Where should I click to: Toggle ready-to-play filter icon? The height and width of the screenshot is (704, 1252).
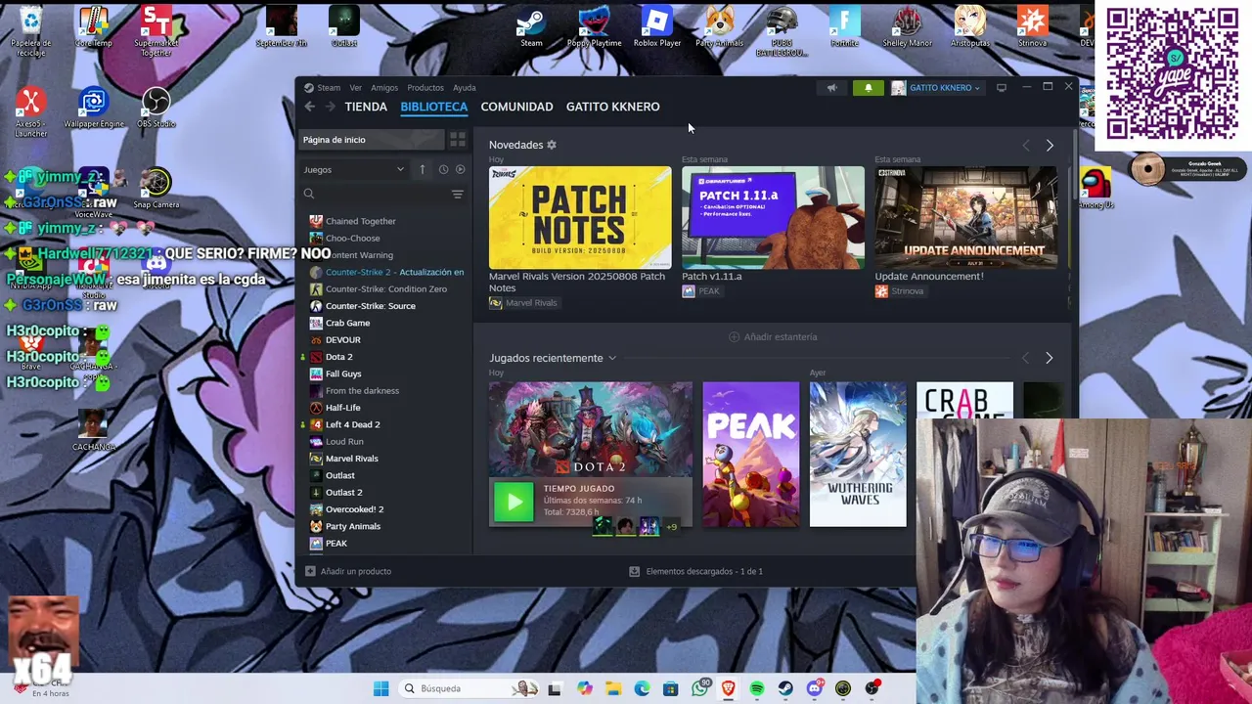tap(461, 169)
